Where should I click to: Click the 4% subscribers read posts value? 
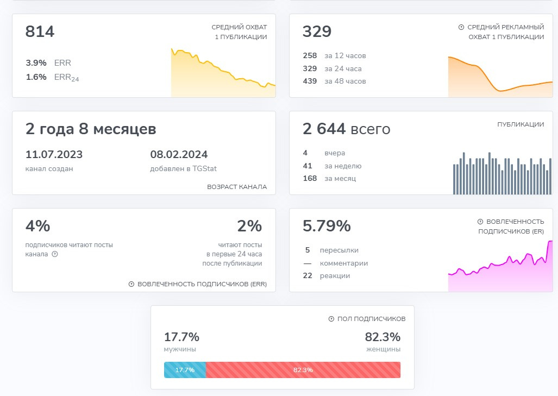(x=37, y=226)
